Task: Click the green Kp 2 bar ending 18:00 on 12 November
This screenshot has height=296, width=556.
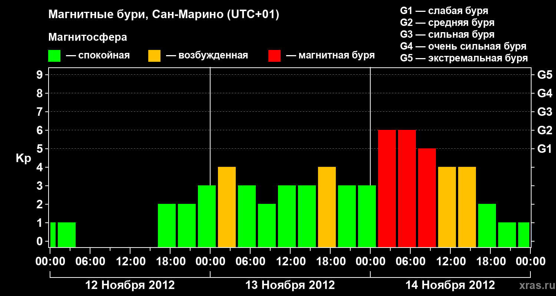Action: pos(167,226)
